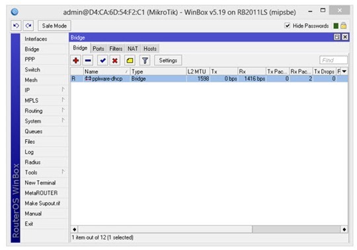Click horizontal scrollbar right arrow

coord(344,230)
